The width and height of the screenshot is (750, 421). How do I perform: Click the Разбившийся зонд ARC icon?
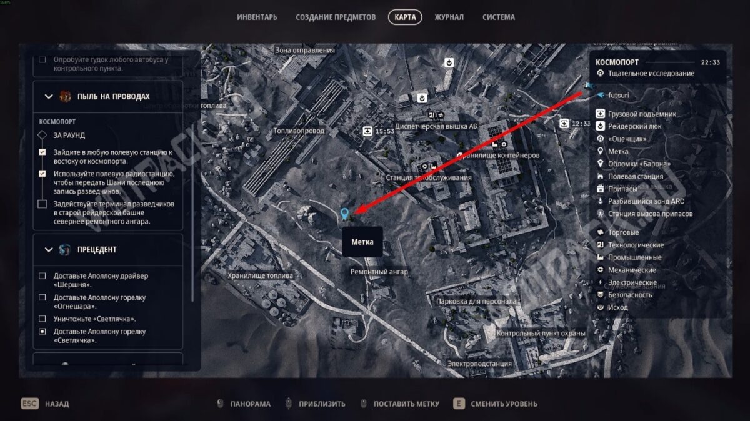coord(601,201)
